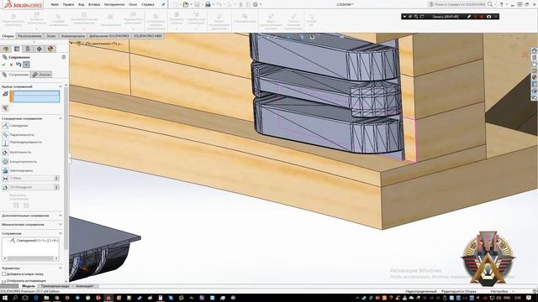Open the View menu

click(x=82, y=5)
